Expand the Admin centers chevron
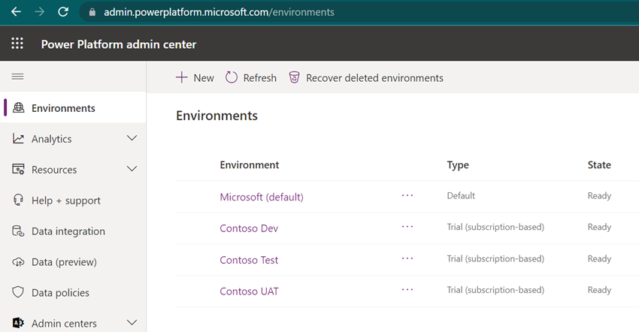Screen dimensions: 639x332 click(132, 323)
